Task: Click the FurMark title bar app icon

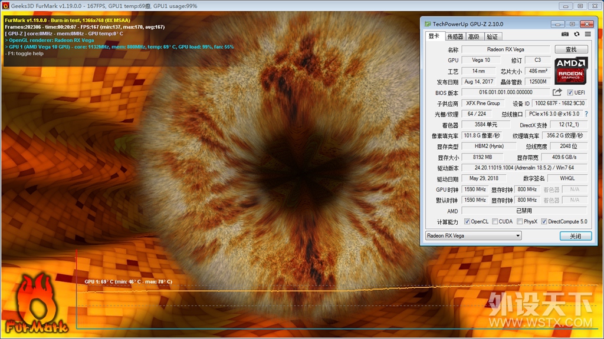Action: pos(6,6)
